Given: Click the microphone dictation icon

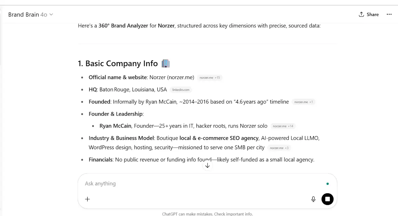Looking at the screenshot, I should [313, 199].
